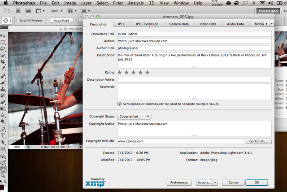Click the Preferences button

click(179, 183)
